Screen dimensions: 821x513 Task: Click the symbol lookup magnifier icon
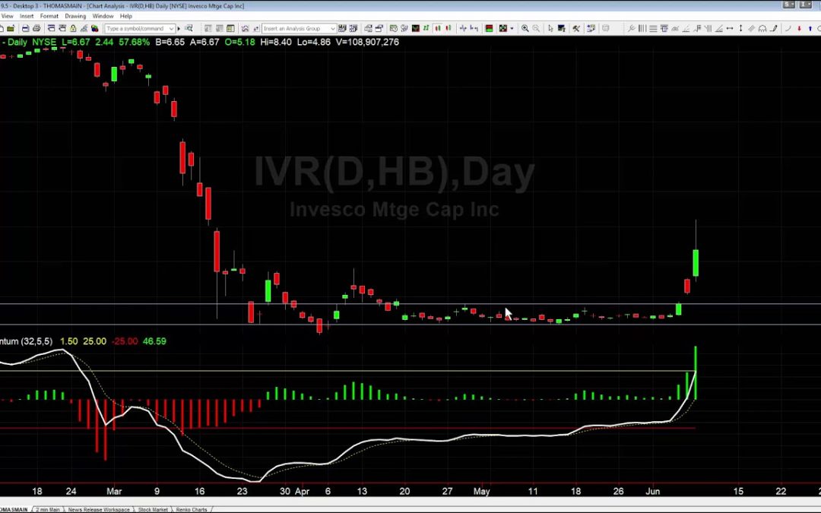[x=189, y=28]
